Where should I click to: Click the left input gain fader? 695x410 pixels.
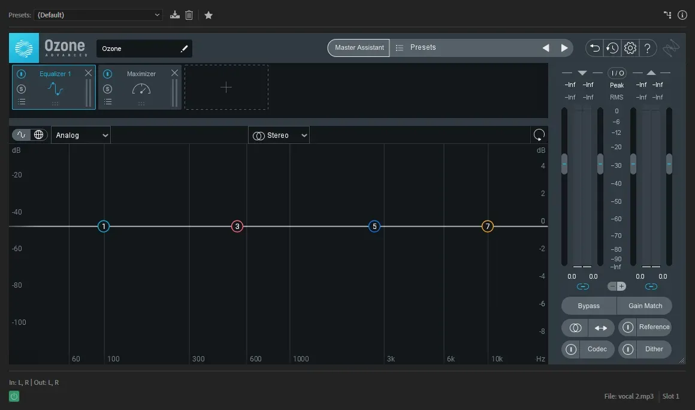pyautogui.click(x=564, y=164)
